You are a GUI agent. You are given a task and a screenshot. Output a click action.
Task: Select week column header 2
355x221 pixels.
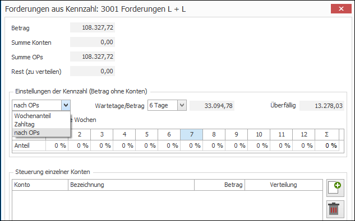pyautogui.click(x=79, y=134)
